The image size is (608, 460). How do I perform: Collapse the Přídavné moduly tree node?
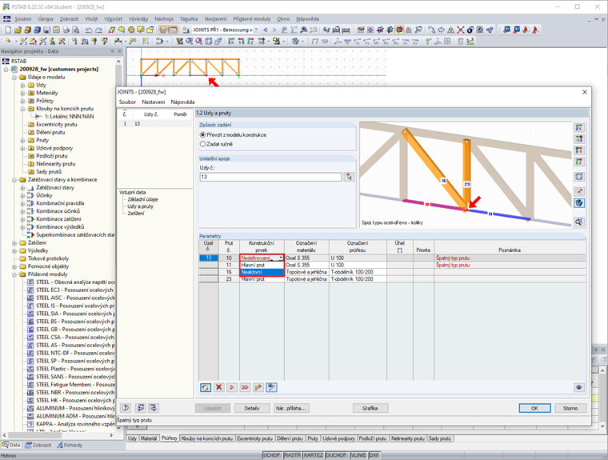[14, 274]
